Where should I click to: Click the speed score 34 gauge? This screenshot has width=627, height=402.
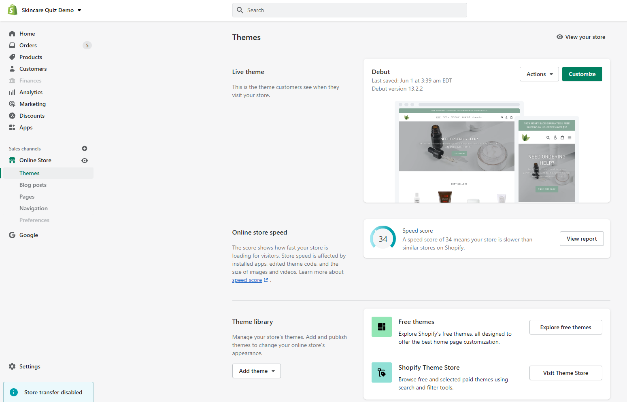click(x=383, y=239)
